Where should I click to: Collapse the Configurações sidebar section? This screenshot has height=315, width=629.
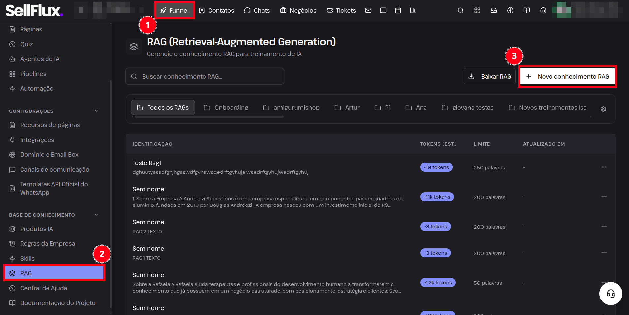pos(96,111)
